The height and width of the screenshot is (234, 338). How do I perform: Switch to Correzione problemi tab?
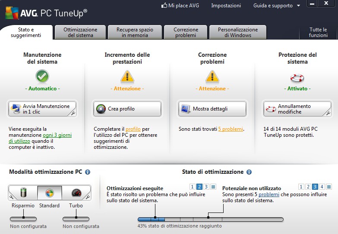pyautogui.click(x=186, y=32)
